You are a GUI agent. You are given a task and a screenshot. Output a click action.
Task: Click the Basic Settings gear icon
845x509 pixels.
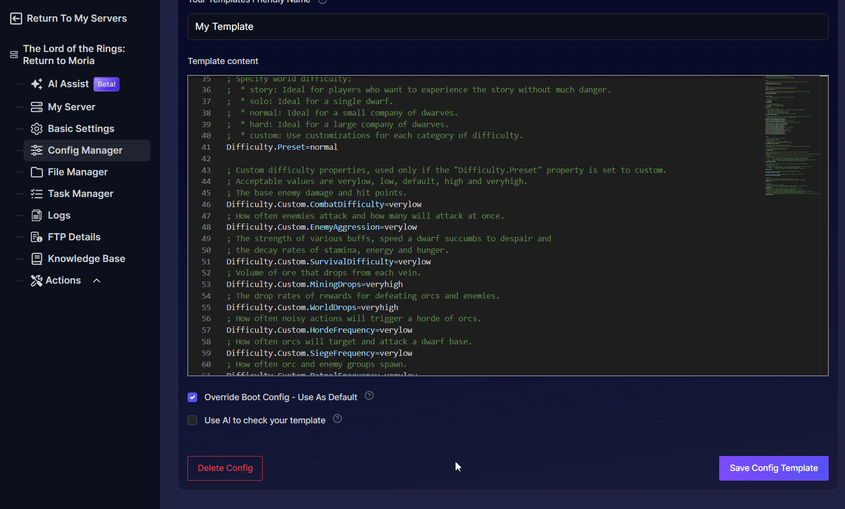point(37,129)
